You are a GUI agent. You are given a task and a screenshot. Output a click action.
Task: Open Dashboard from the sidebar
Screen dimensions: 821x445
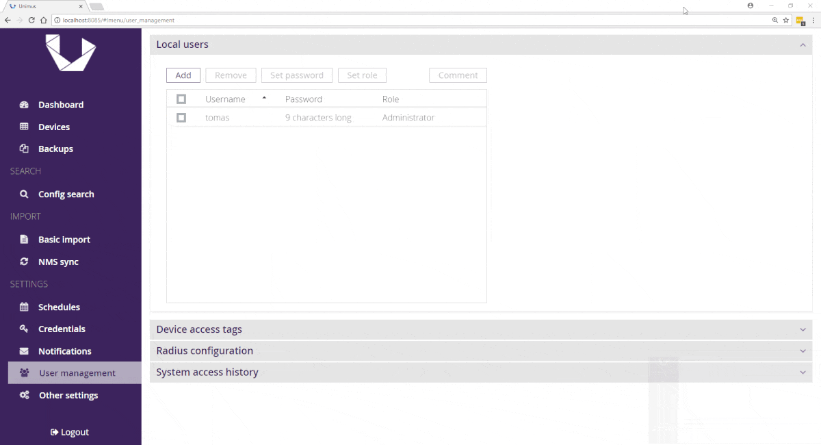(x=61, y=105)
